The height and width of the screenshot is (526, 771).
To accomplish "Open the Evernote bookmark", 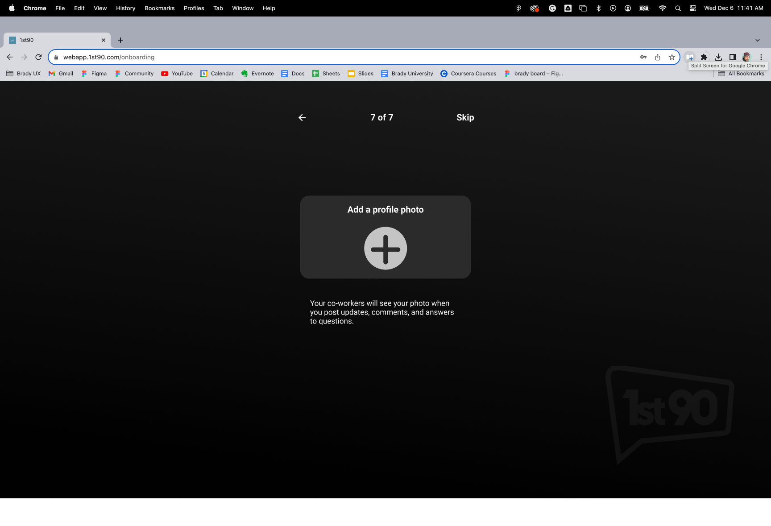I will pos(257,74).
